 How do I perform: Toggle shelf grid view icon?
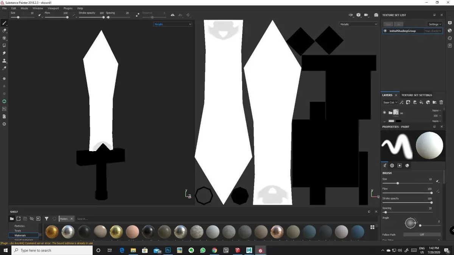372,227
